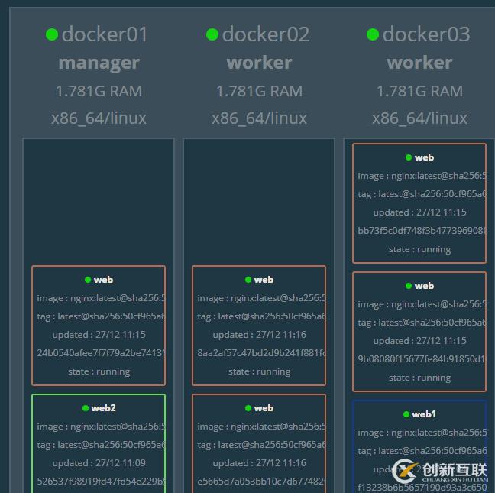The height and width of the screenshot is (493, 495).
Task: Click the image line in the bb73f5c0df7 card
Action: point(422,176)
